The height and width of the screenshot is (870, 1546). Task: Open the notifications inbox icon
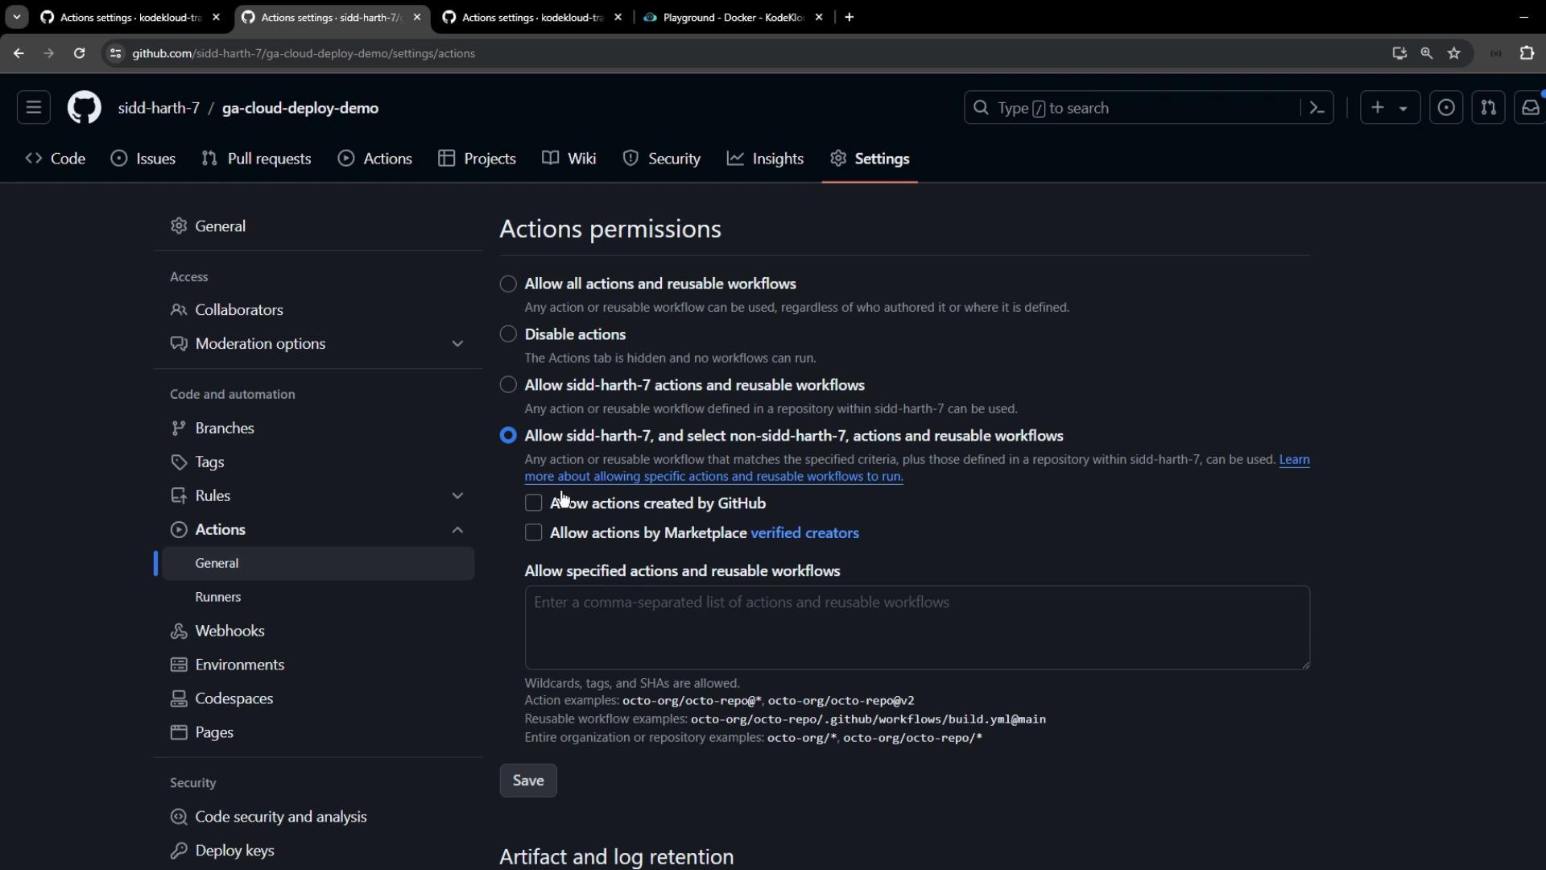(x=1530, y=108)
